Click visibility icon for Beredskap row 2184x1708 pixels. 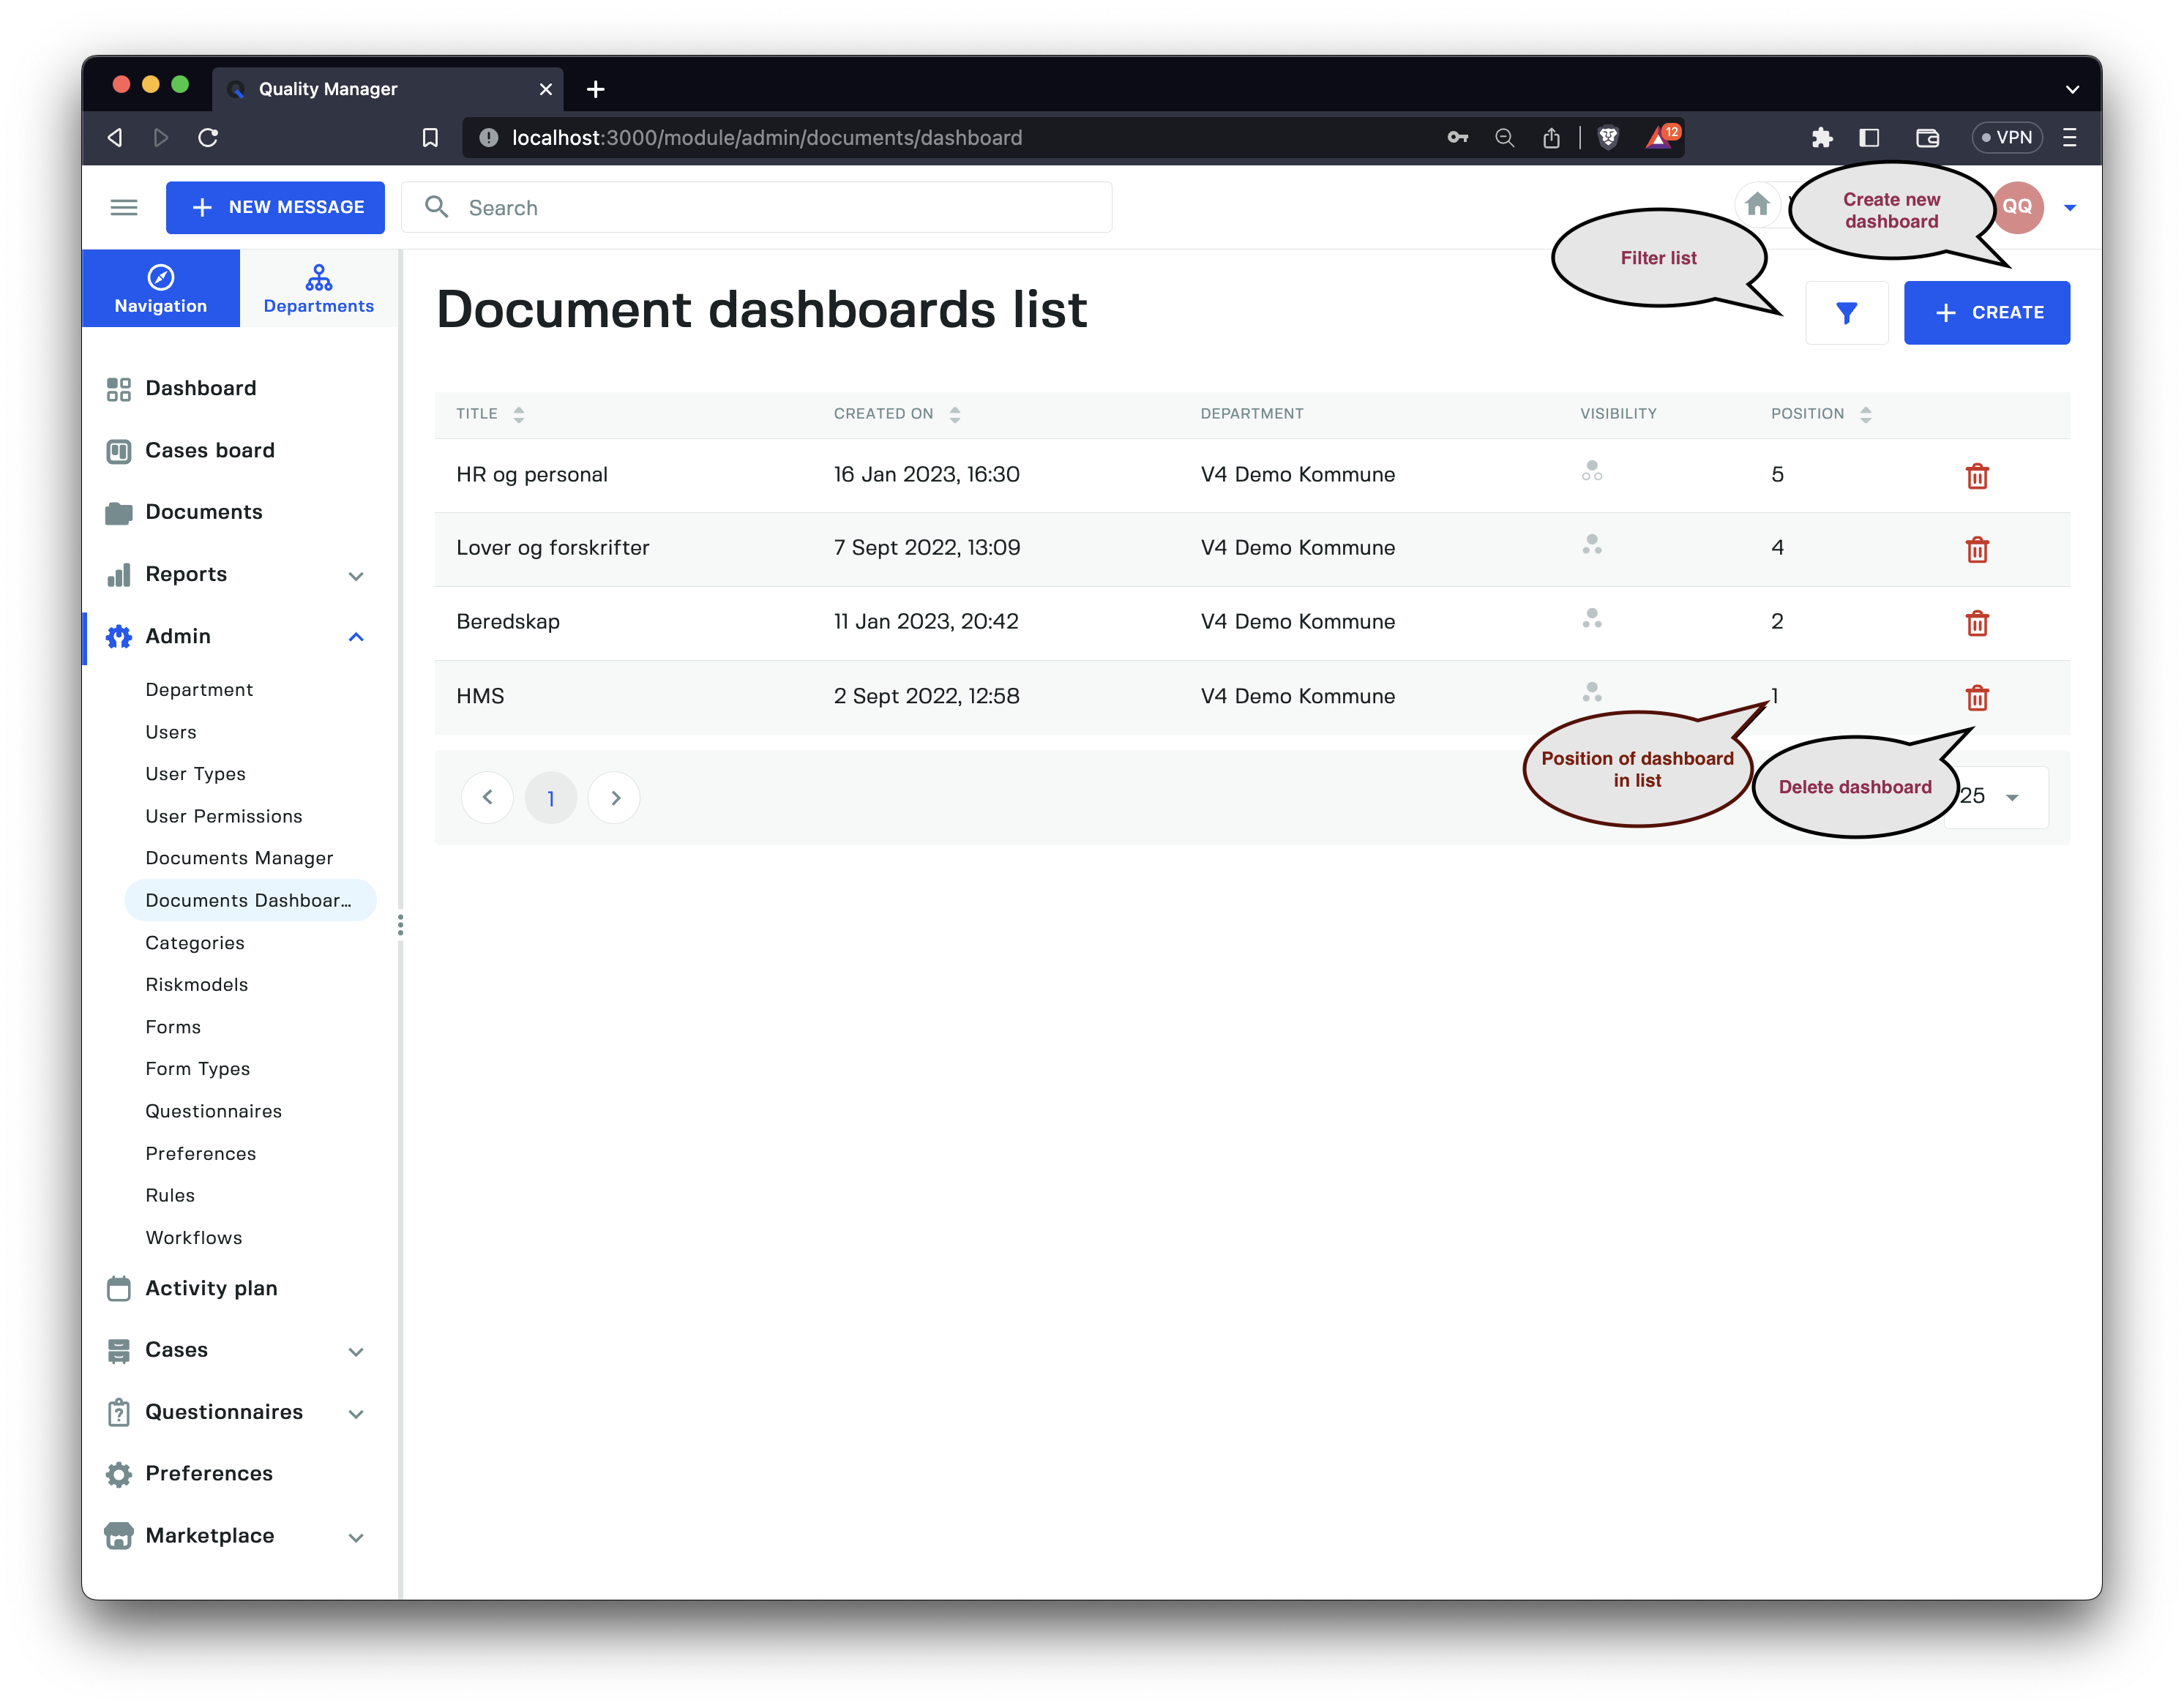[x=1592, y=619]
